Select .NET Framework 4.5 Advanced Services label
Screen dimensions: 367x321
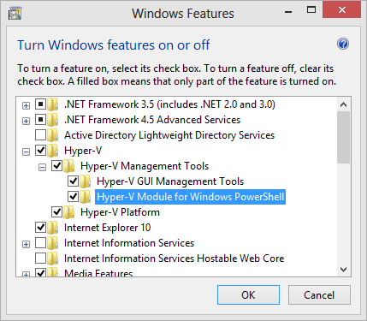[x=152, y=120]
